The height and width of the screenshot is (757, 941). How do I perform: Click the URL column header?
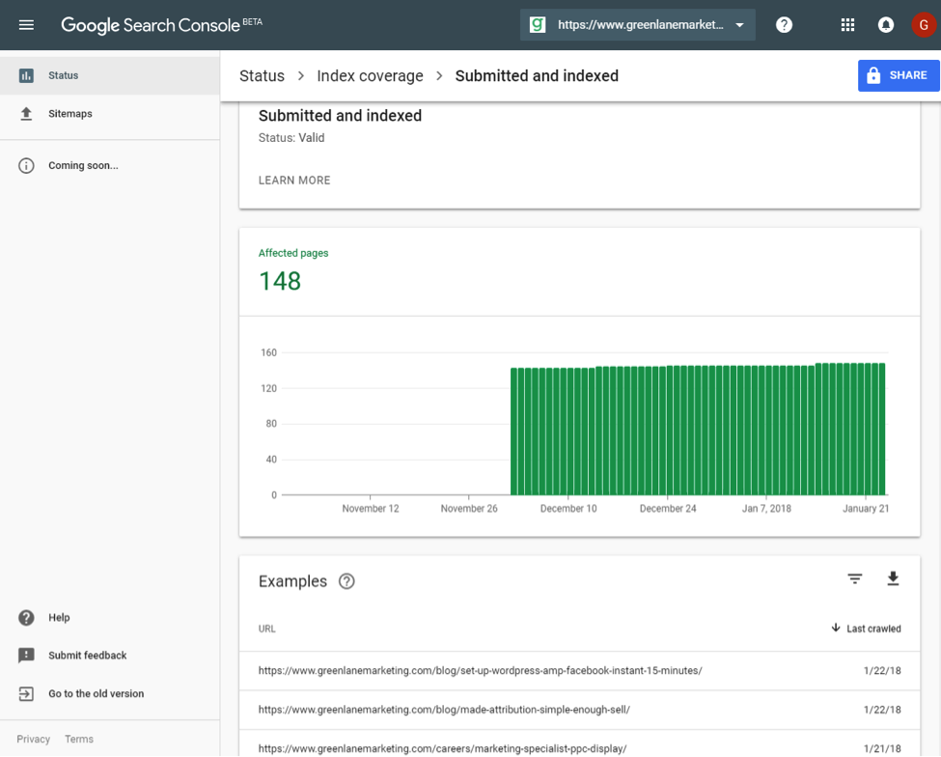[266, 629]
